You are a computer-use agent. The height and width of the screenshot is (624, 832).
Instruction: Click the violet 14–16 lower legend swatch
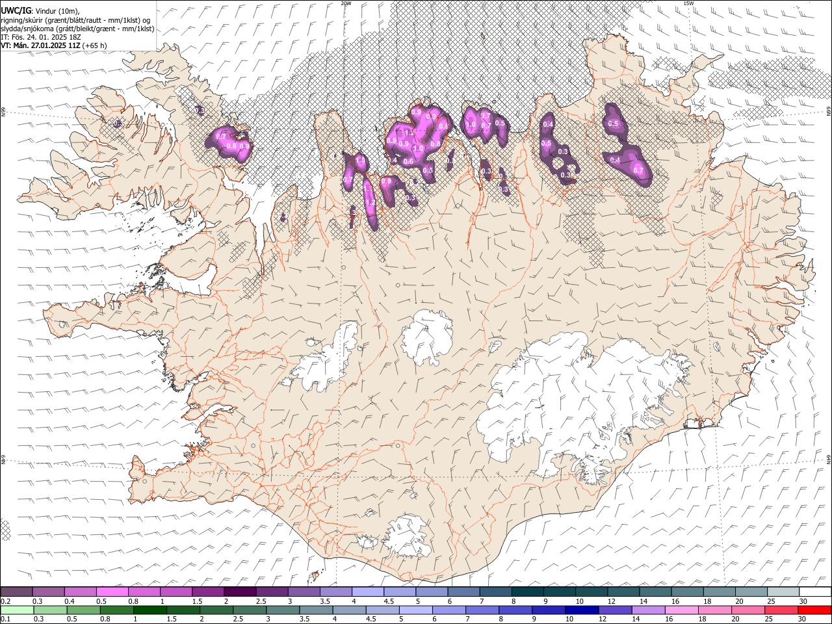[648, 610]
